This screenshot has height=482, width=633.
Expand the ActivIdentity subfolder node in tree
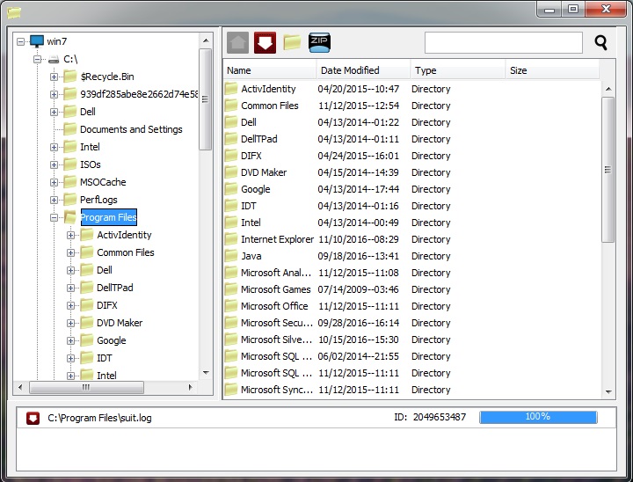click(x=70, y=235)
